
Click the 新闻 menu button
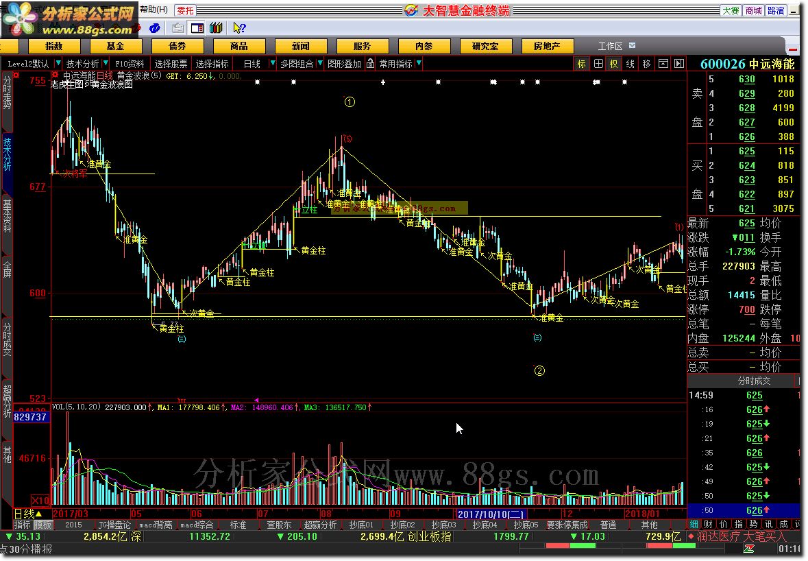click(301, 47)
